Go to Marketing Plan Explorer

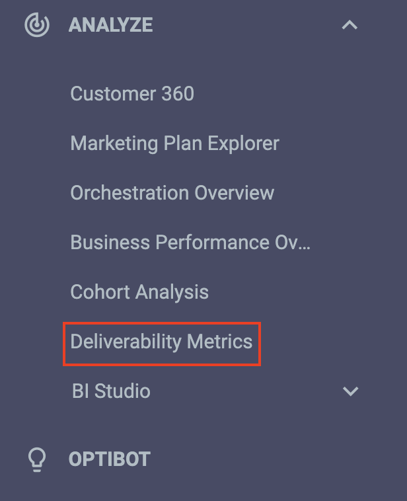pos(174,143)
